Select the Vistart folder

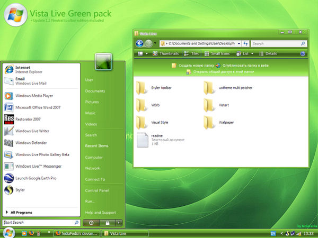click(216, 105)
